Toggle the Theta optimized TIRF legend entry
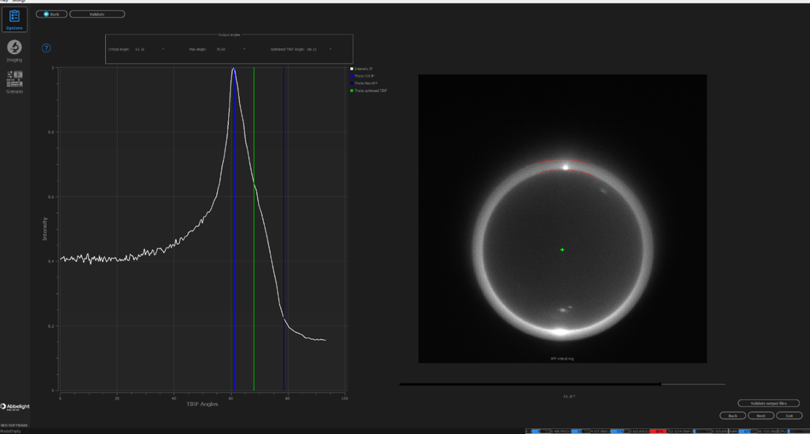The image size is (810, 434). (x=370, y=91)
